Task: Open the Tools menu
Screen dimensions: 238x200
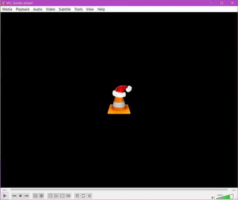Action: pos(79,9)
